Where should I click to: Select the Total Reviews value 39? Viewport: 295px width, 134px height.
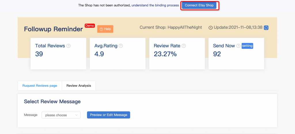coord(39,54)
